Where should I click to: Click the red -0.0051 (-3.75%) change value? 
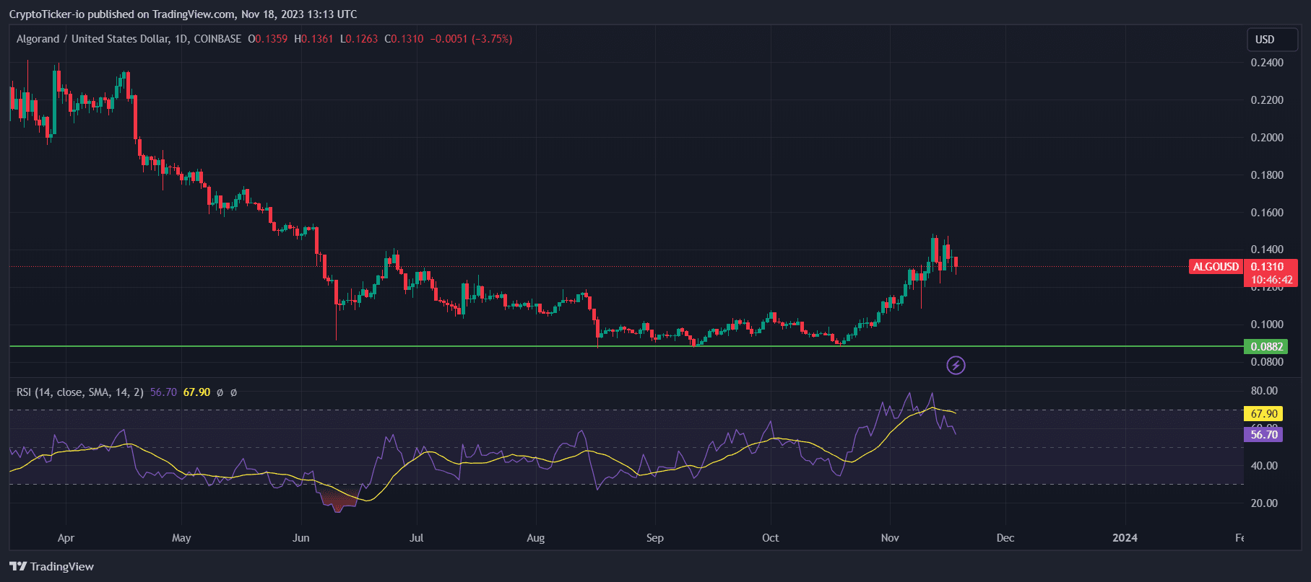tap(471, 39)
